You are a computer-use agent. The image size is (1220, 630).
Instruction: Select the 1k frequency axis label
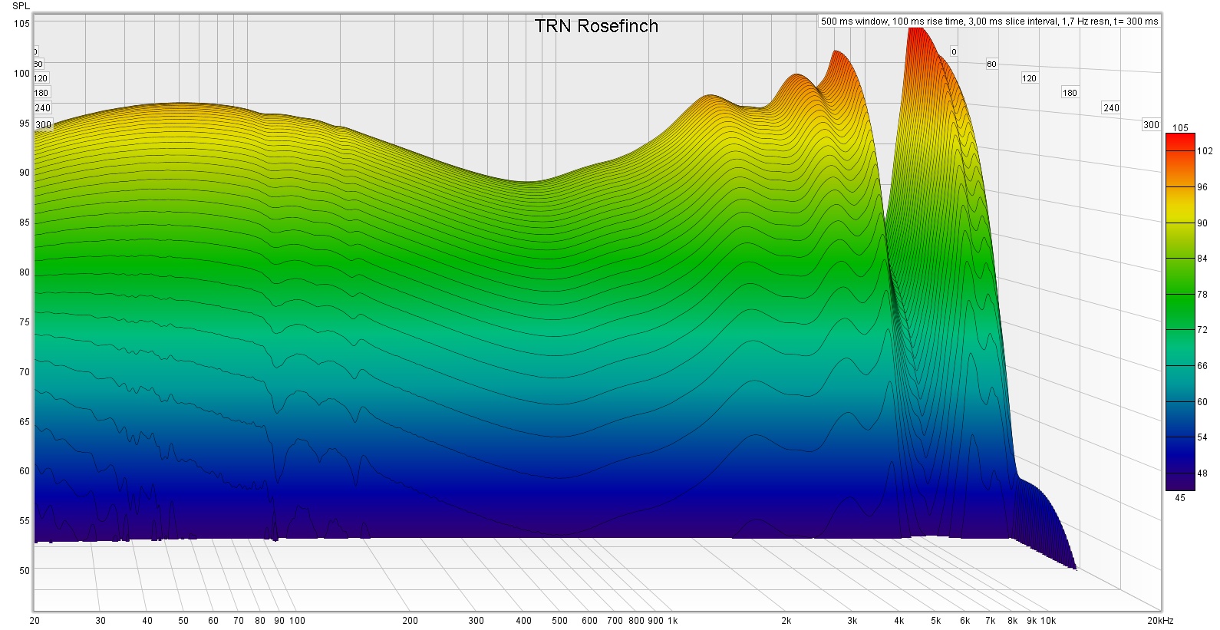[x=672, y=621]
